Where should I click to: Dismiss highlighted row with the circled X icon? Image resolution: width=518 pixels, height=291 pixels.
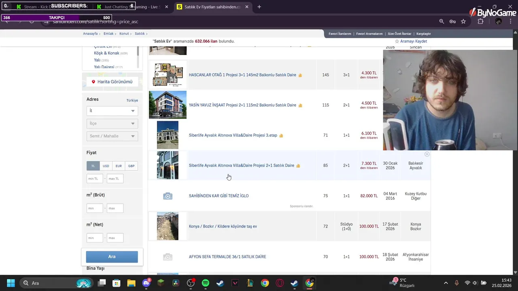tap(427, 154)
